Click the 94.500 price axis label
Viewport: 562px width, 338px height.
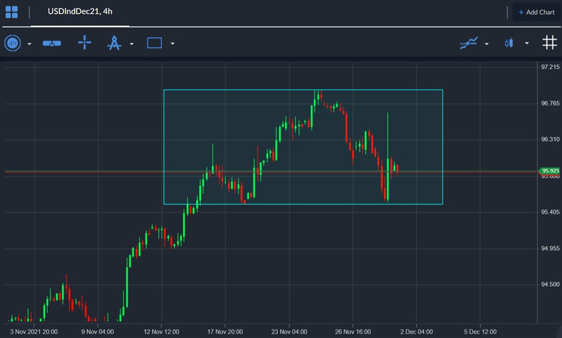pyautogui.click(x=550, y=284)
